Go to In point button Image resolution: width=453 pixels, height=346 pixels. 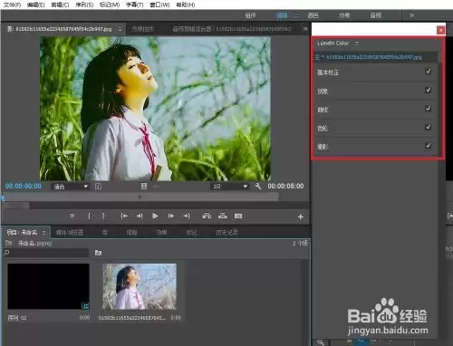[x=124, y=216]
